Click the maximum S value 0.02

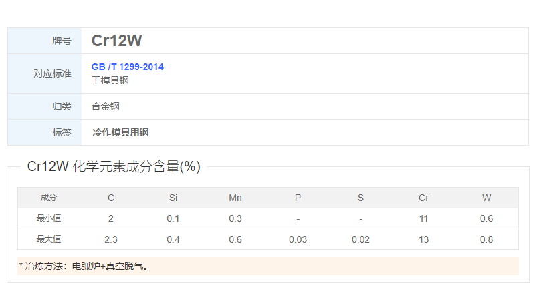point(360,239)
